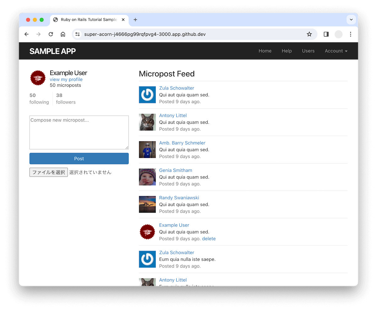Click Zula Schowalter's avatar on the Eum quia post
This screenshot has width=377, height=311.
click(147, 259)
